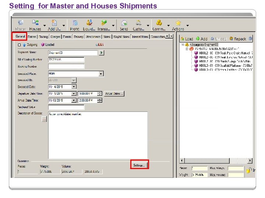265x198 pixels.
Task: Click the cut-off icon right of Repack
Action: click(x=251, y=39)
